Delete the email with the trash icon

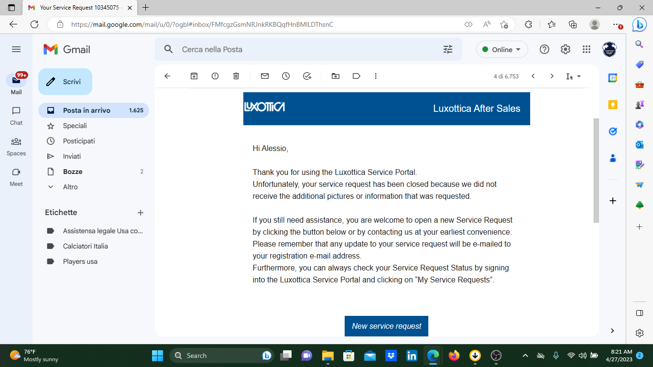236,76
